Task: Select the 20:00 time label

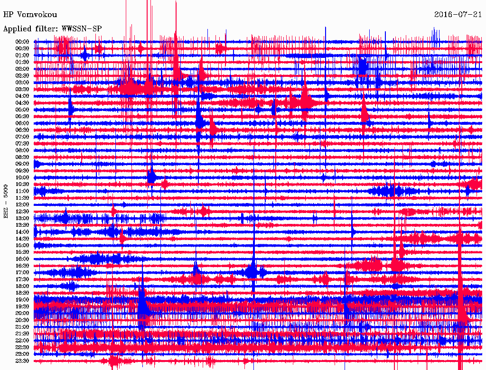Action: point(22,313)
